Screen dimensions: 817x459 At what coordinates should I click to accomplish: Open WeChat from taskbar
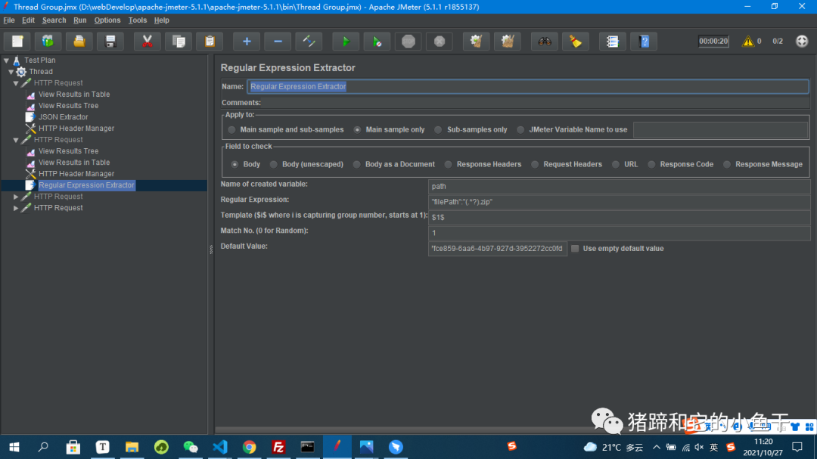pyautogui.click(x=190, y=447)
